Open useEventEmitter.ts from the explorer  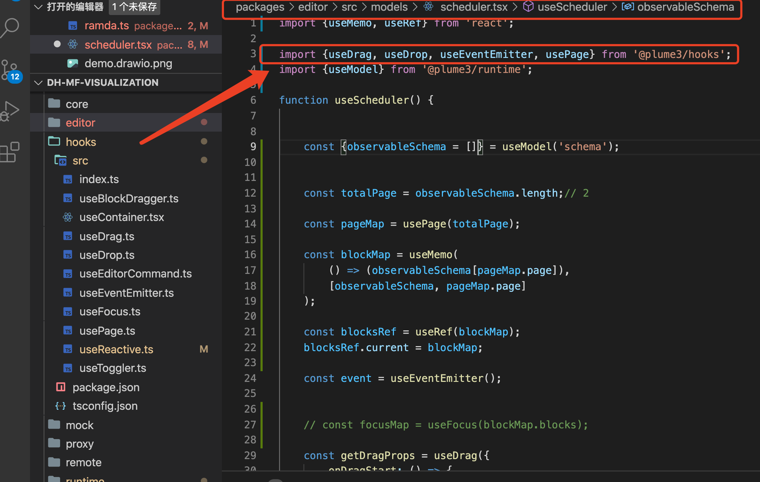126,292
